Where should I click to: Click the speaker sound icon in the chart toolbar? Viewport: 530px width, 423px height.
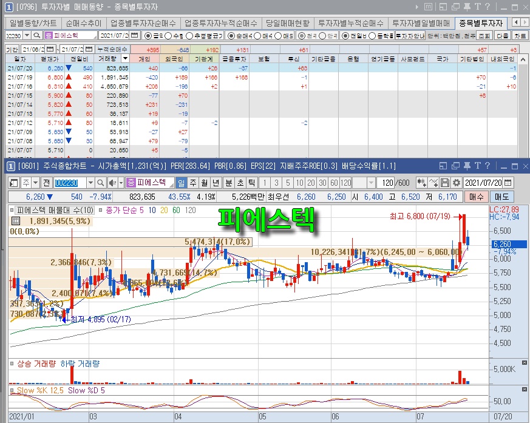tap(112, 183)
